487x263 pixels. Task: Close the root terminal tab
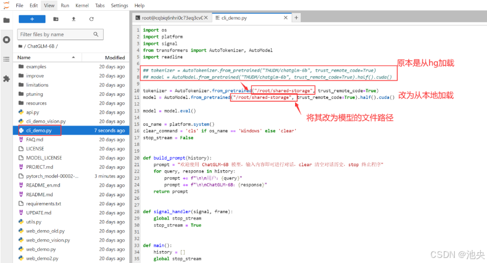click(x=206, y=18)
